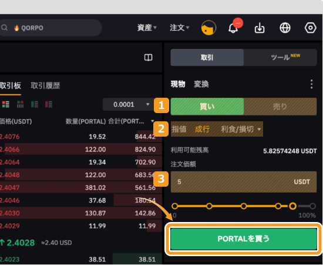This screenshot has width=323, height=265.
Task: Click the bid price 2.4023
Action: 9,260
